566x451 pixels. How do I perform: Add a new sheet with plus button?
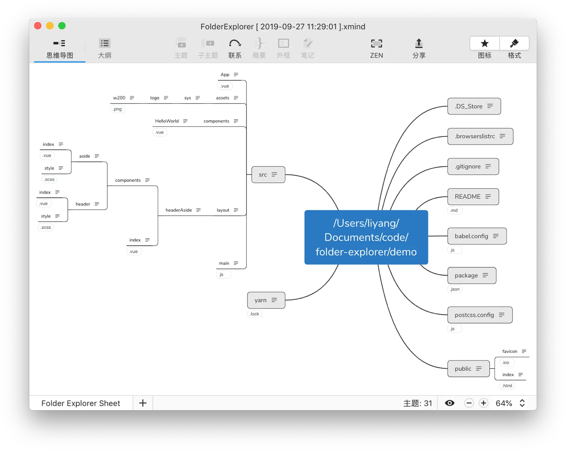coord(143,403)
